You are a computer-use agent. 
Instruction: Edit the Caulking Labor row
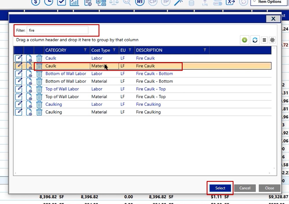18,104
